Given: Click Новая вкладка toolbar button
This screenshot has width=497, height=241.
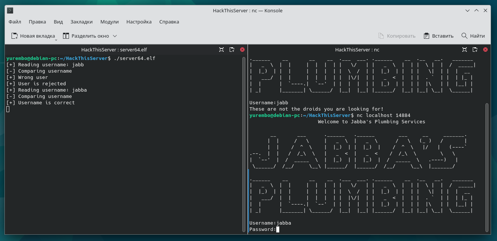Looking at the screenshot, I should (33, 36).
